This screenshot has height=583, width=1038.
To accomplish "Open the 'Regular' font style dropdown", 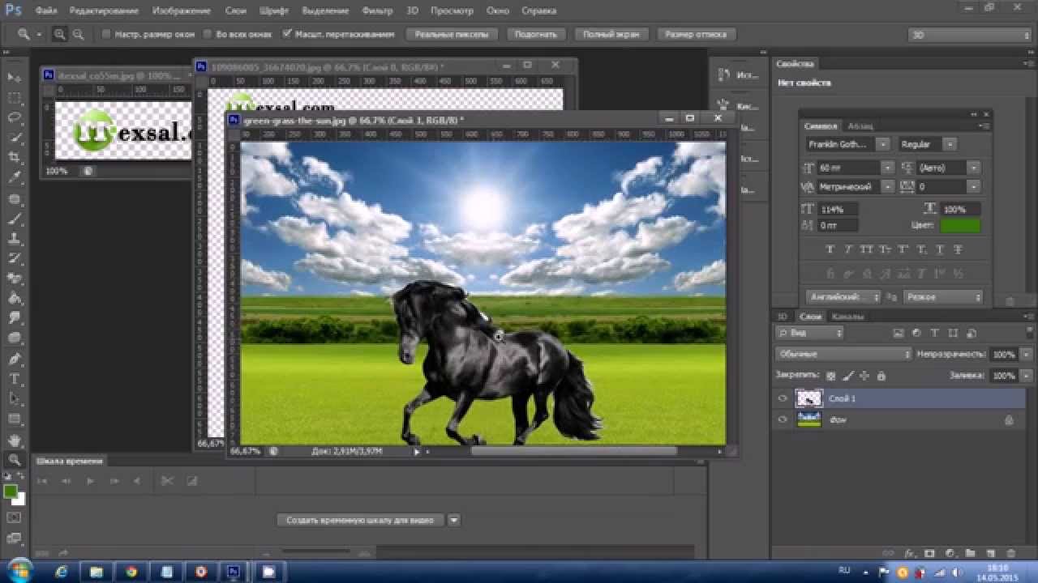I will pos(949,144).
